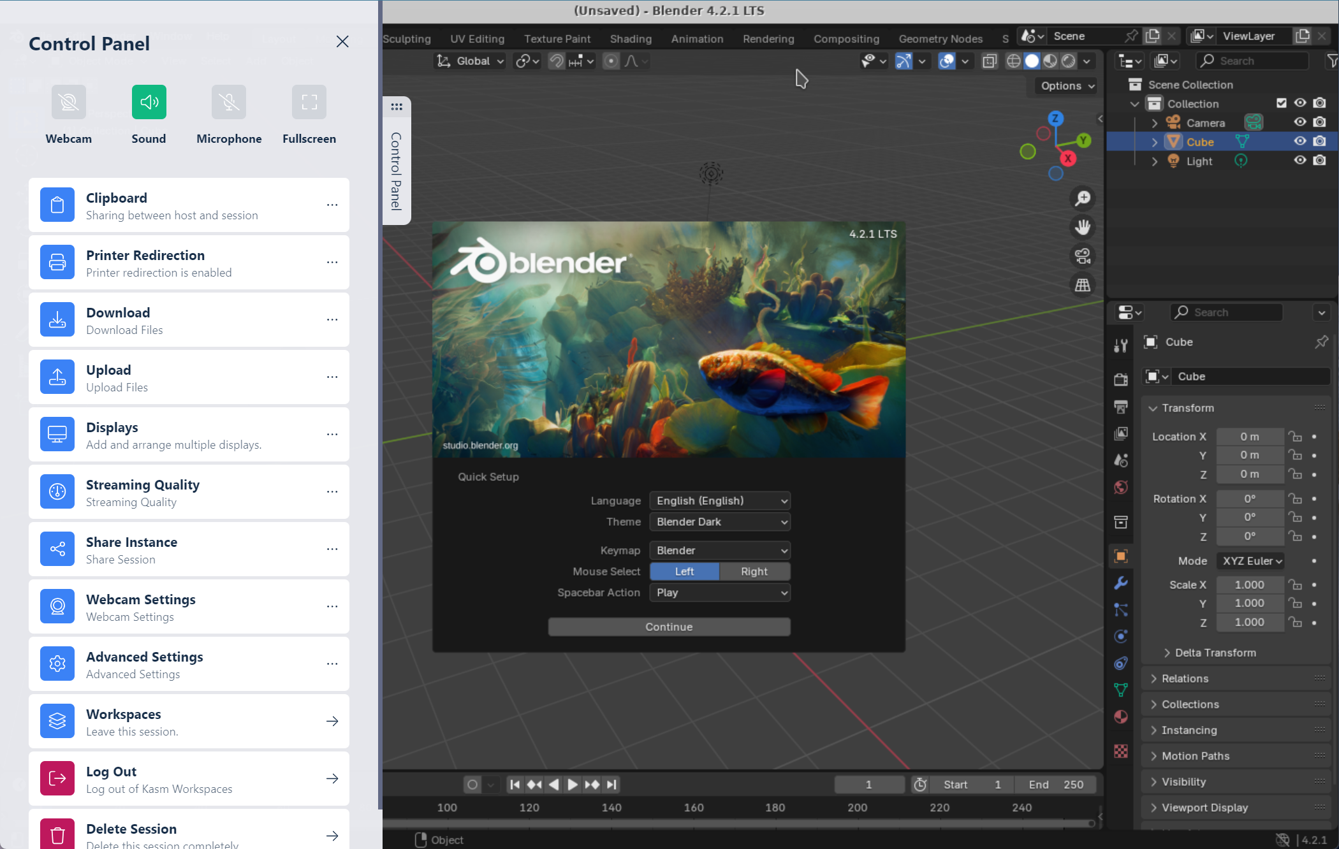
Task: Toggle camera view icon in viewport
Action: (x=1083, y=256)
